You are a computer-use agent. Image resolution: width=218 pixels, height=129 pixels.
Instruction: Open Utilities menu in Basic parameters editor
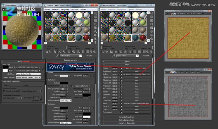click(83, 9)
